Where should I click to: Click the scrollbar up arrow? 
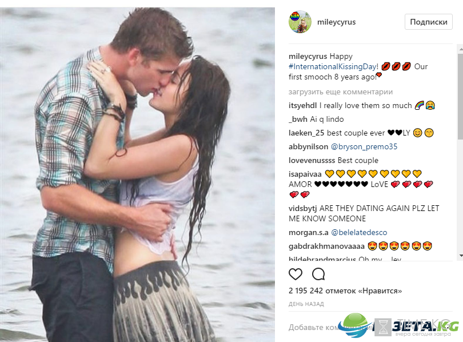tap(460, 48)
